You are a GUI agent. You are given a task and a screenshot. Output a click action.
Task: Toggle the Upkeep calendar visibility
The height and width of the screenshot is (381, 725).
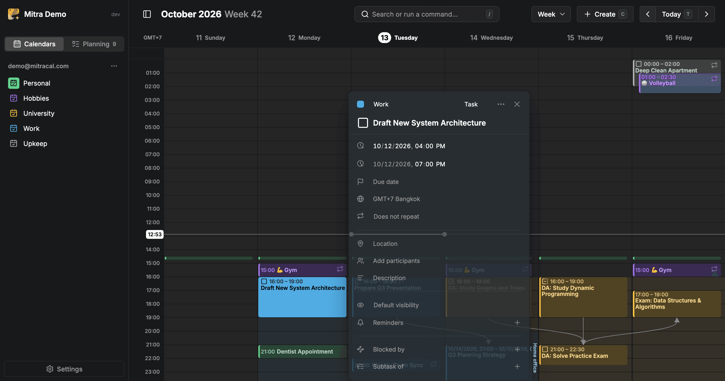pos(14,143)
